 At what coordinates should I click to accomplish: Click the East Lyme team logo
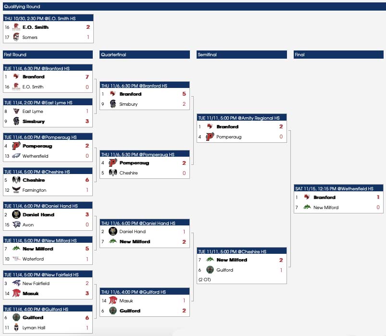16,112
